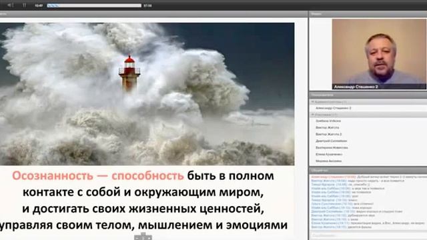Select participant Дмитрий in attendee list
This screenshot has width=427, height=240.
[x=331, y=141]
